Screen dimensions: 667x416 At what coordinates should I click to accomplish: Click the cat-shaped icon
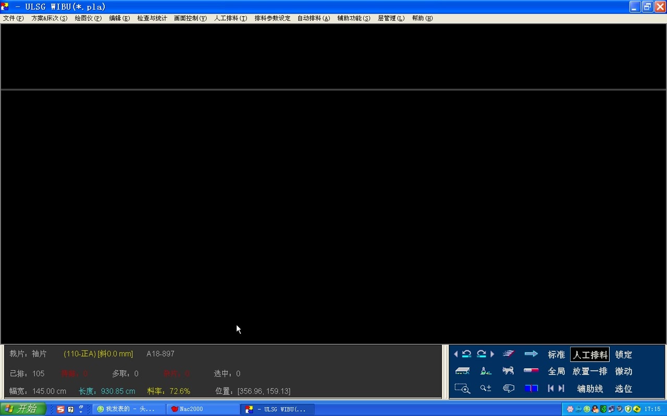508,371
